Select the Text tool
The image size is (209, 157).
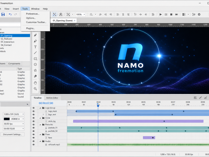click(35, 47)
